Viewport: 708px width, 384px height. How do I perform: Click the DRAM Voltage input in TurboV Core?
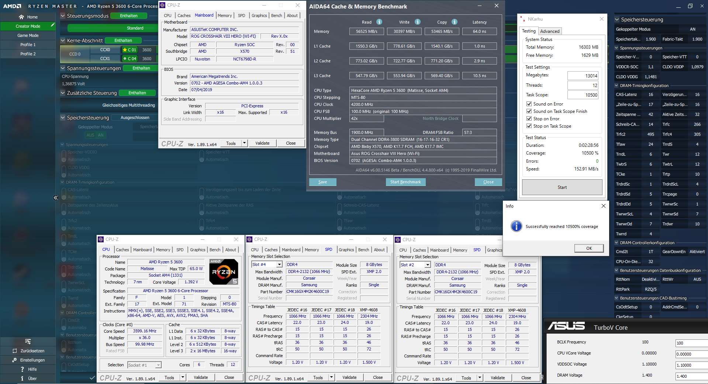[691, 376]
